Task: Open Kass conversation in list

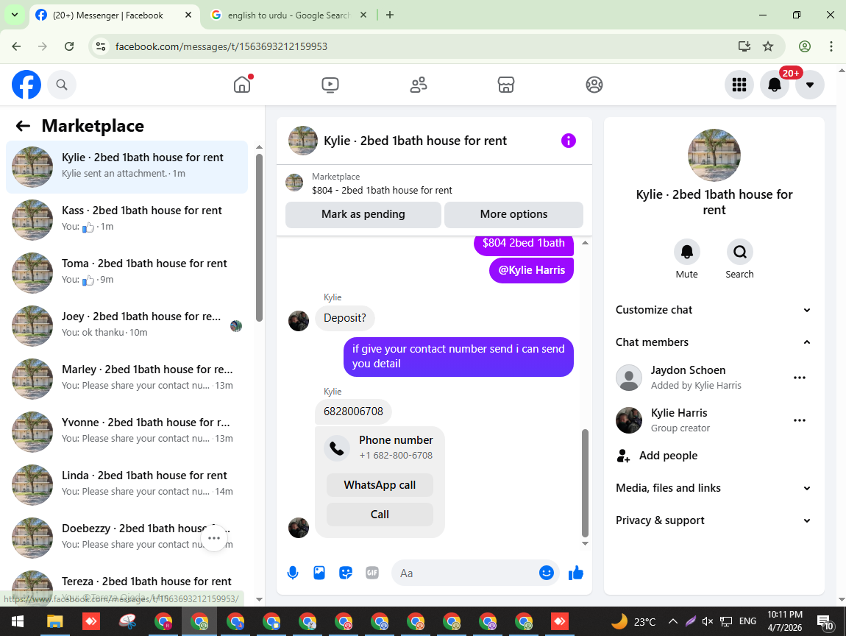Action: (x=127, y=220)
